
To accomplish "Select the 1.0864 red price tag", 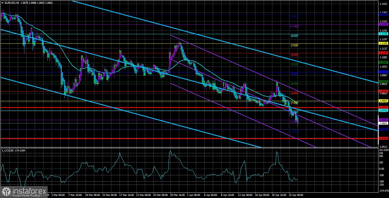I will 383,91.
